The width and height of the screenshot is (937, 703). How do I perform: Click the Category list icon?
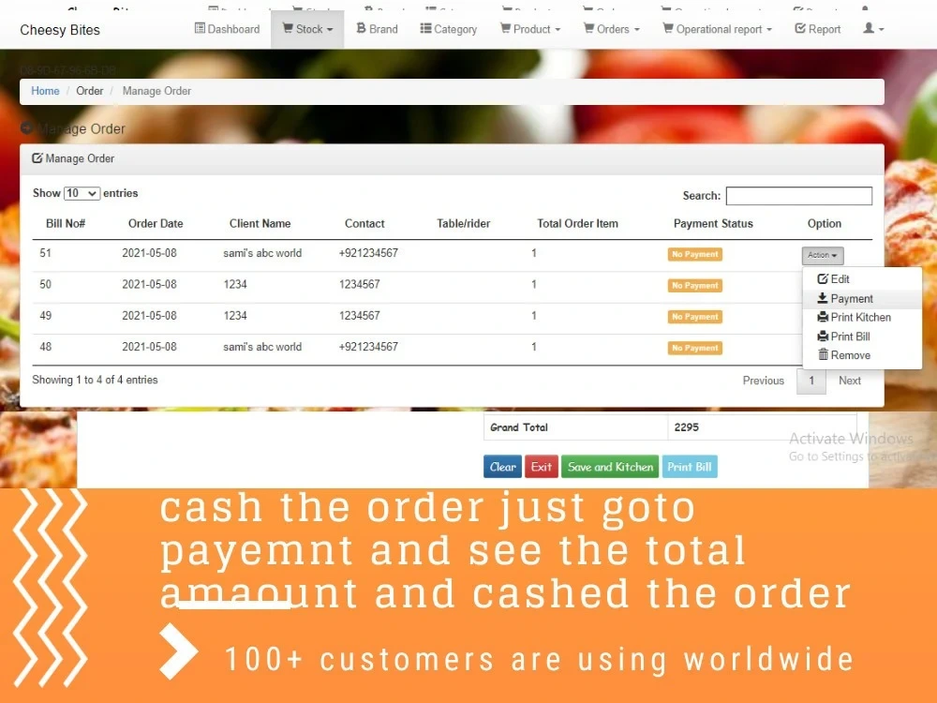(425, 28)
